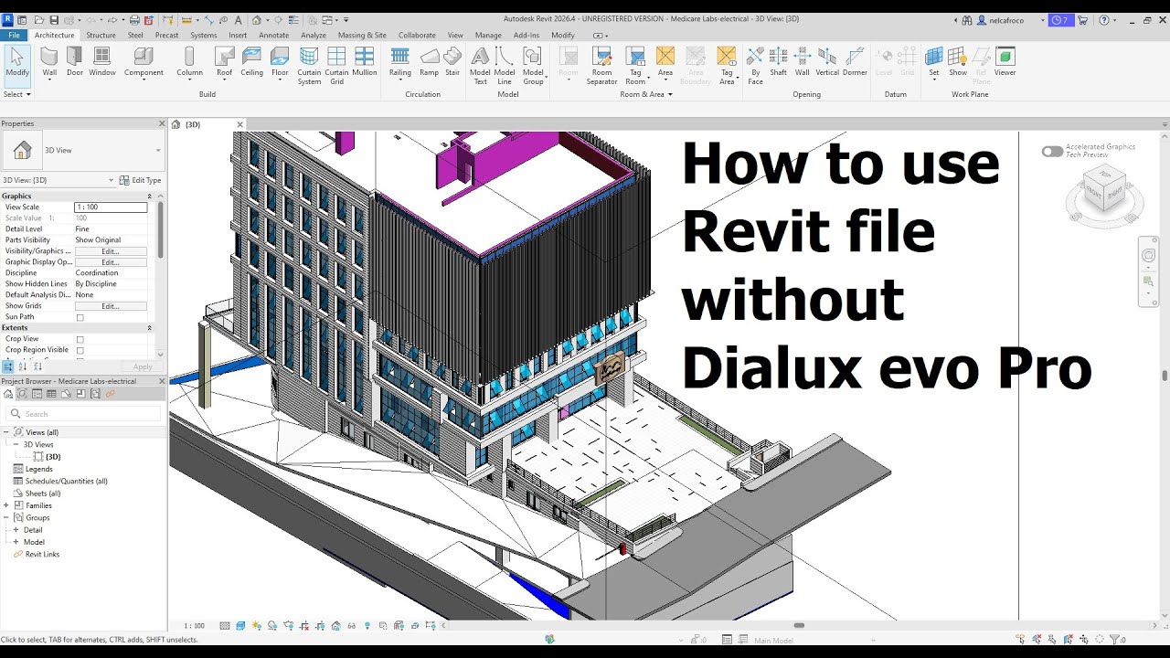Choose the Curtain Grid tool
Viewport: 1170px width, 658px height.
point(336,66)
